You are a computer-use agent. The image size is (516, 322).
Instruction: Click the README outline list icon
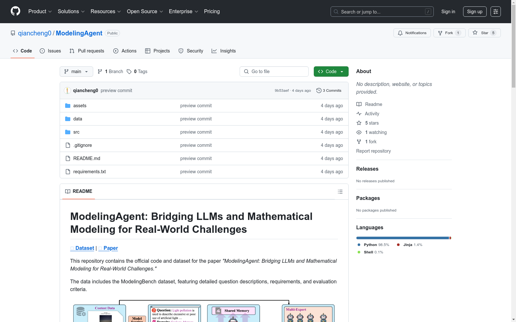point(340,192)
